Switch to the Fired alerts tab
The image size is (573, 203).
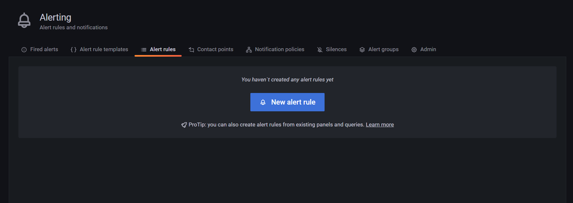pos(40,50)
